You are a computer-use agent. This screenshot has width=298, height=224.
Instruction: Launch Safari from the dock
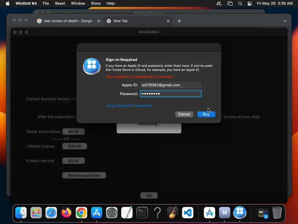pyautogui.click(x=51, y=213)
